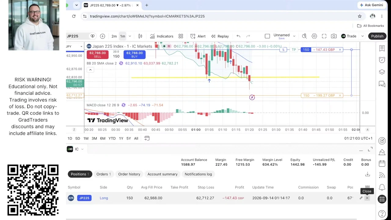Enter fullscreen mode on the chart
The width and height of the screenshot is (391, 220).
coord(324,36)
